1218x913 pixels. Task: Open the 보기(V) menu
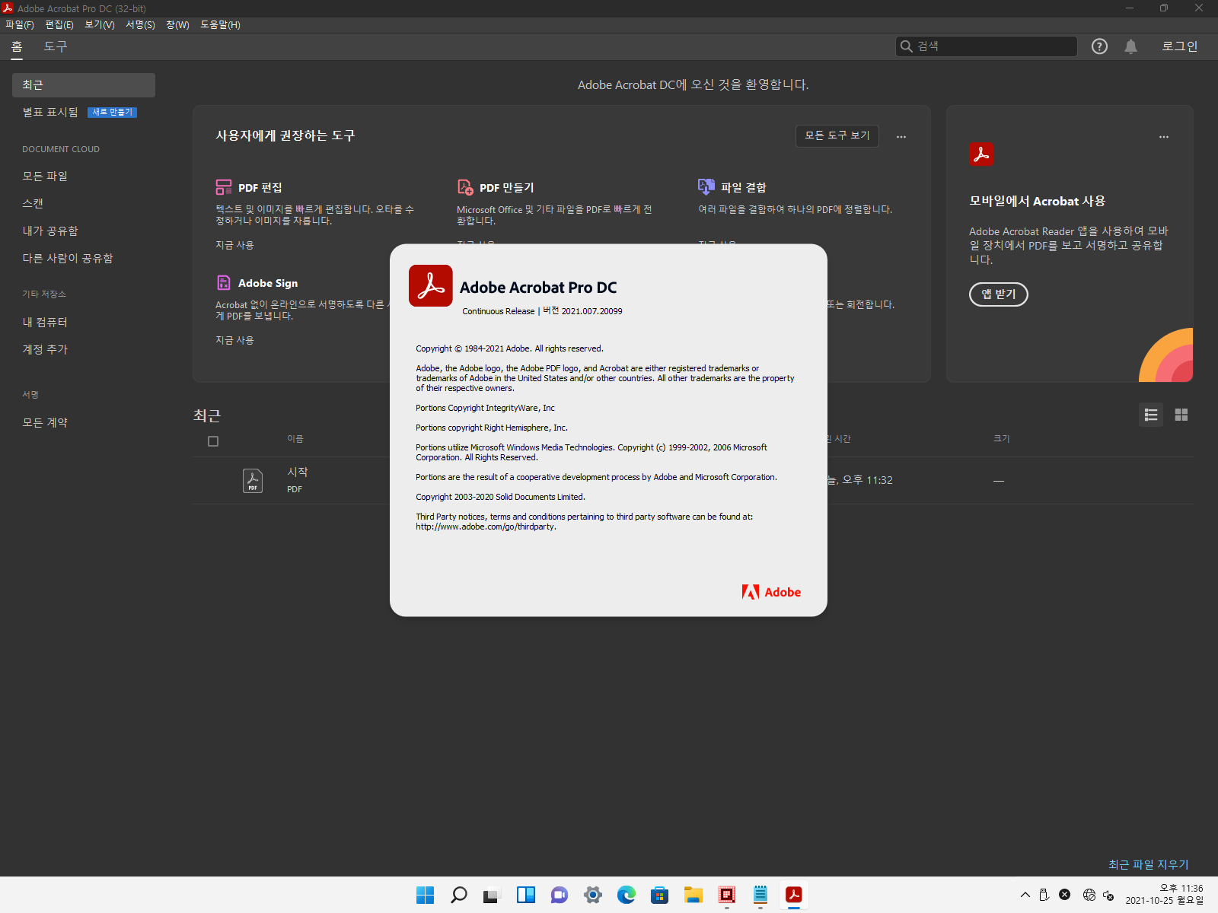coord(100,25)
